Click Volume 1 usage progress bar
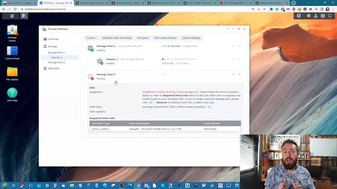 [179, 59]
